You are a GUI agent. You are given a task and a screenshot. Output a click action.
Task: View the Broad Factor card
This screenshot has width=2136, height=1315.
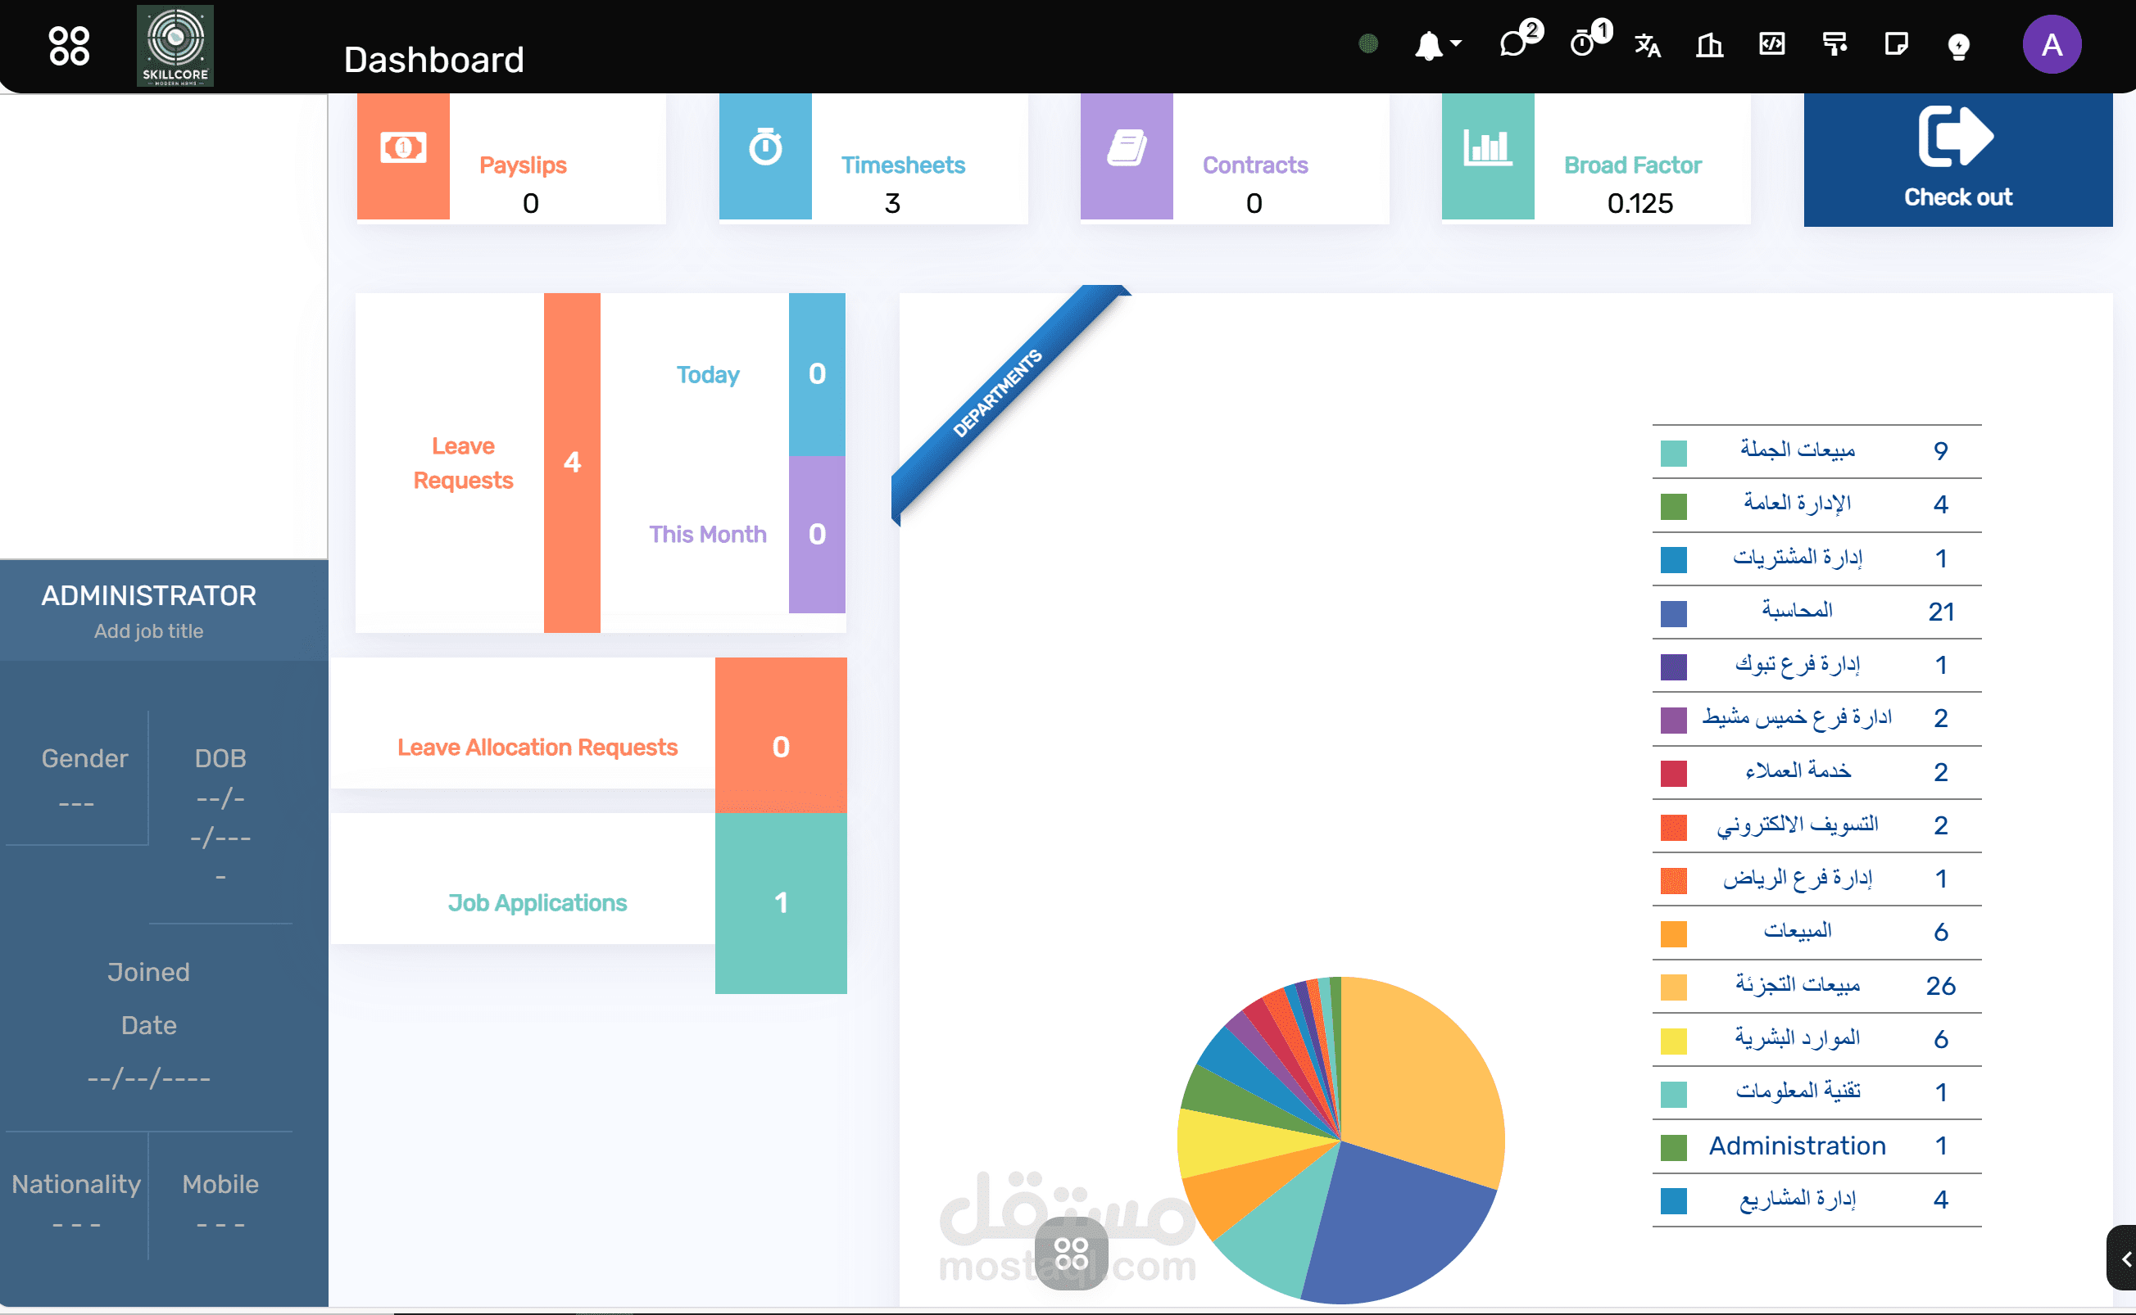point(1596,157)
